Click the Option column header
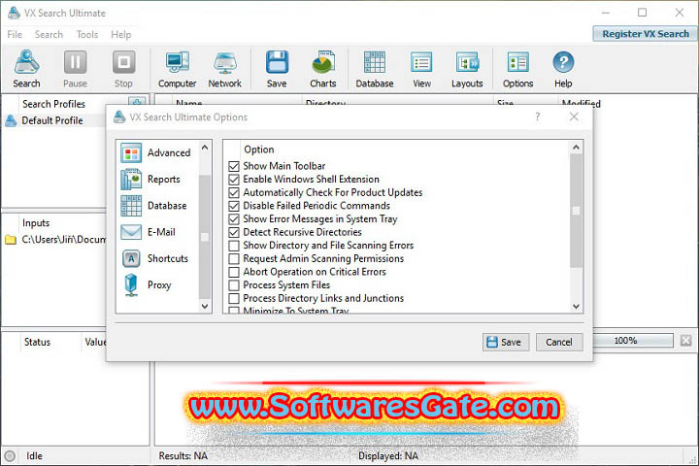Image resolution: width=699 pixels, height=466 pixels. pos(259,150)
